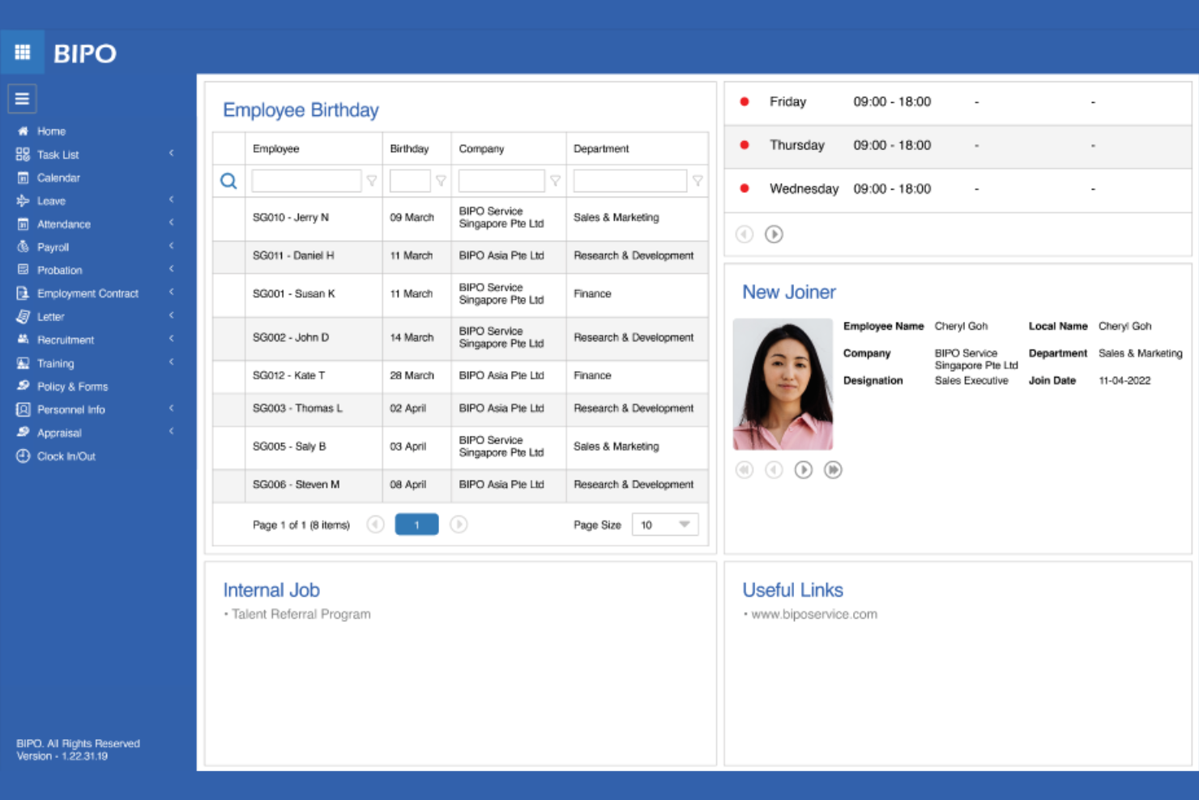The image size is (1199, 800).
Task: Click the red status dot beside Friday
Action: 745,101
